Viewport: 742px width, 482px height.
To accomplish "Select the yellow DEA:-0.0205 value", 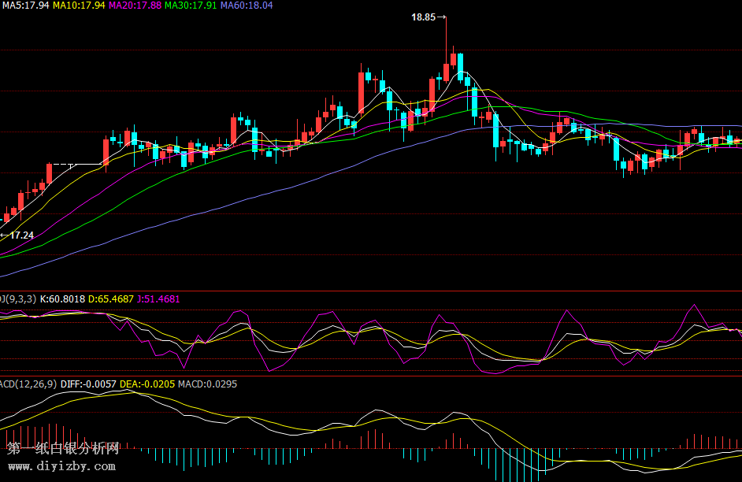I will (147, 384).
